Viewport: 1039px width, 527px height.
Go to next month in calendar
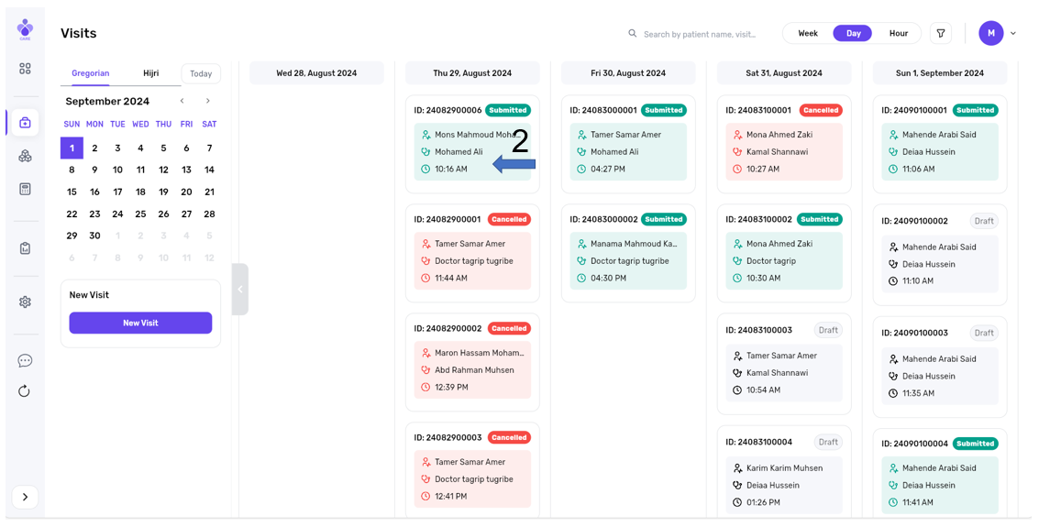click(208, 101)
